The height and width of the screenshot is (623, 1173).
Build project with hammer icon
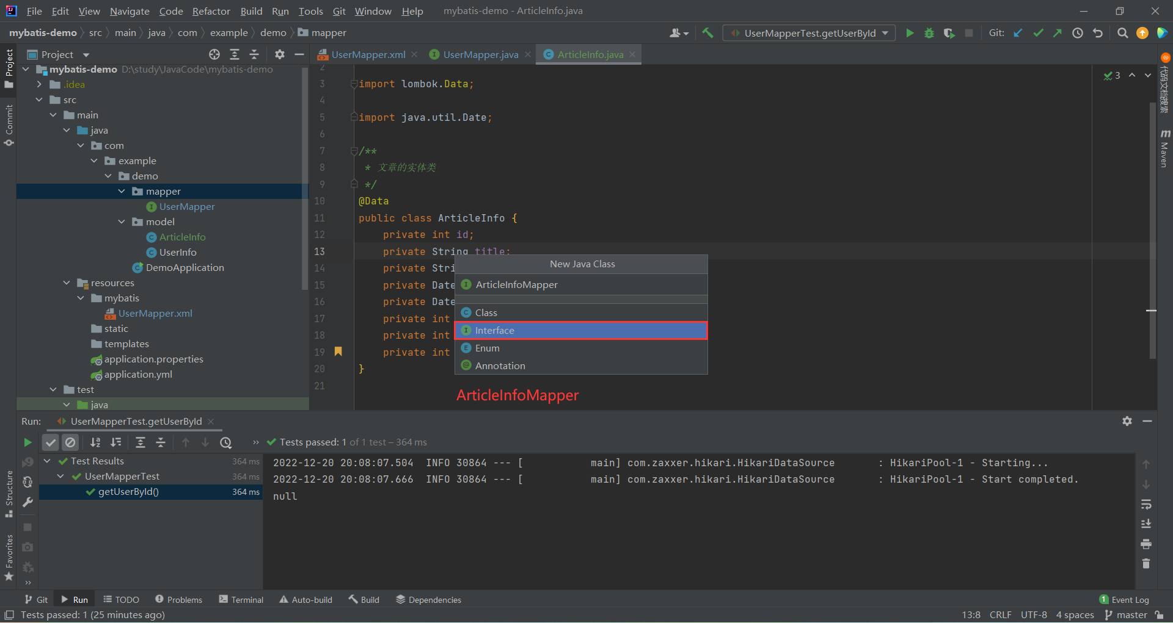pos(708,33)
